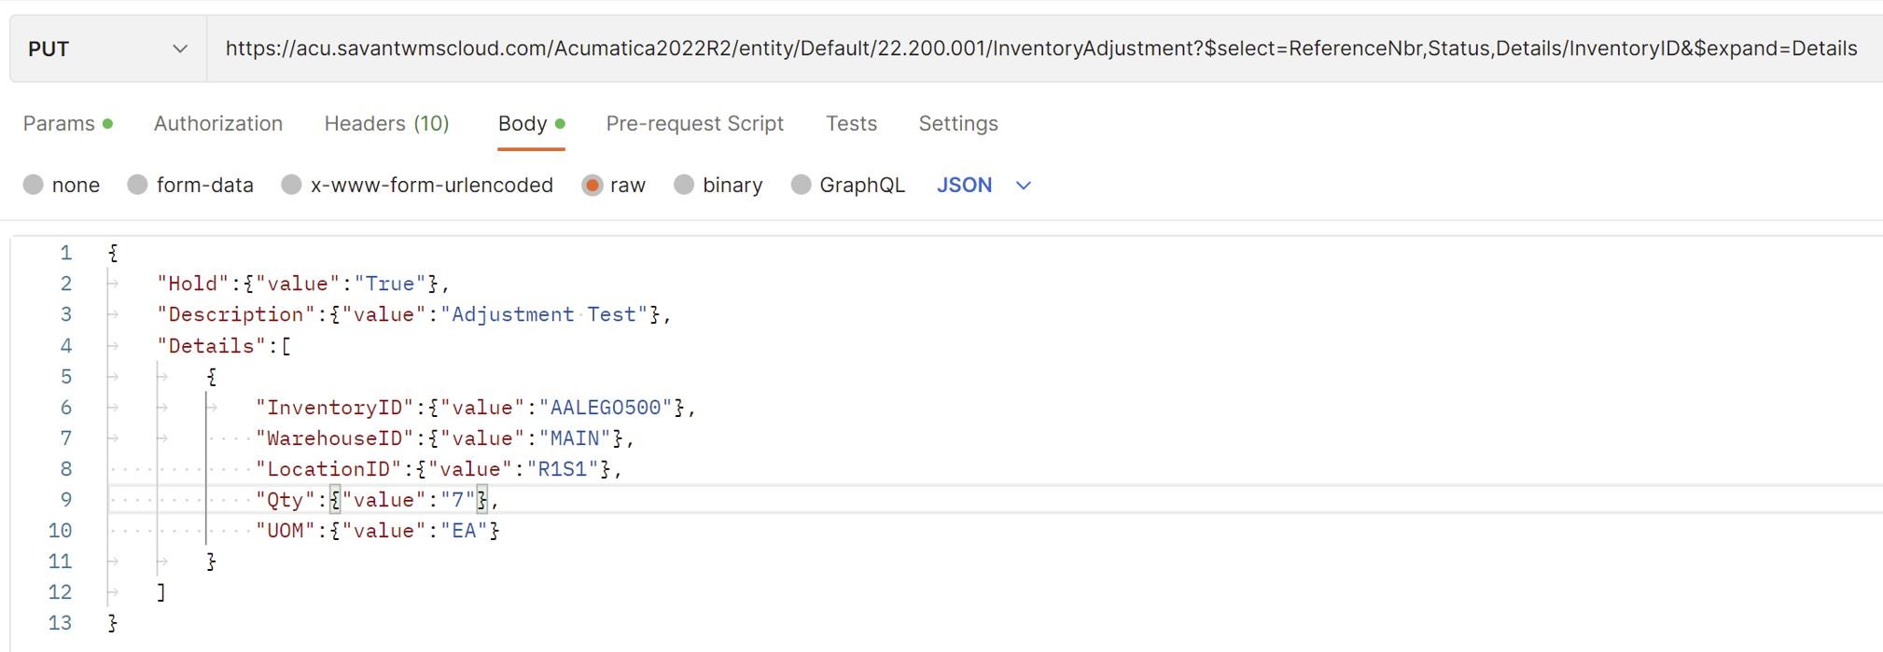Viewport: 1883px width, 652px height.
Task: Click the "WarehouseID" key
Action: (335, 438)
